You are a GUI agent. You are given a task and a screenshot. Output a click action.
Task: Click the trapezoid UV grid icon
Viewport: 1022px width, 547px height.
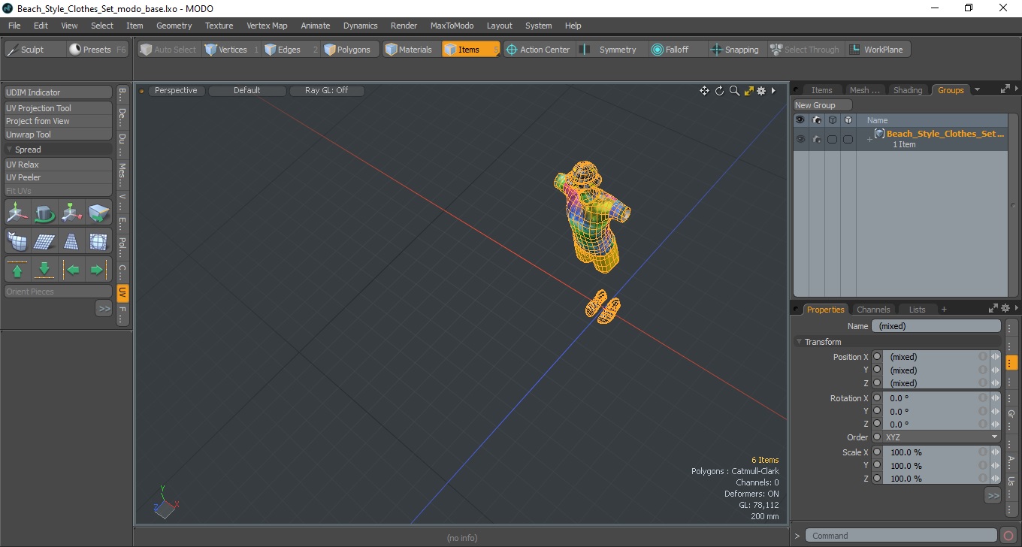(x=71, y=241)
